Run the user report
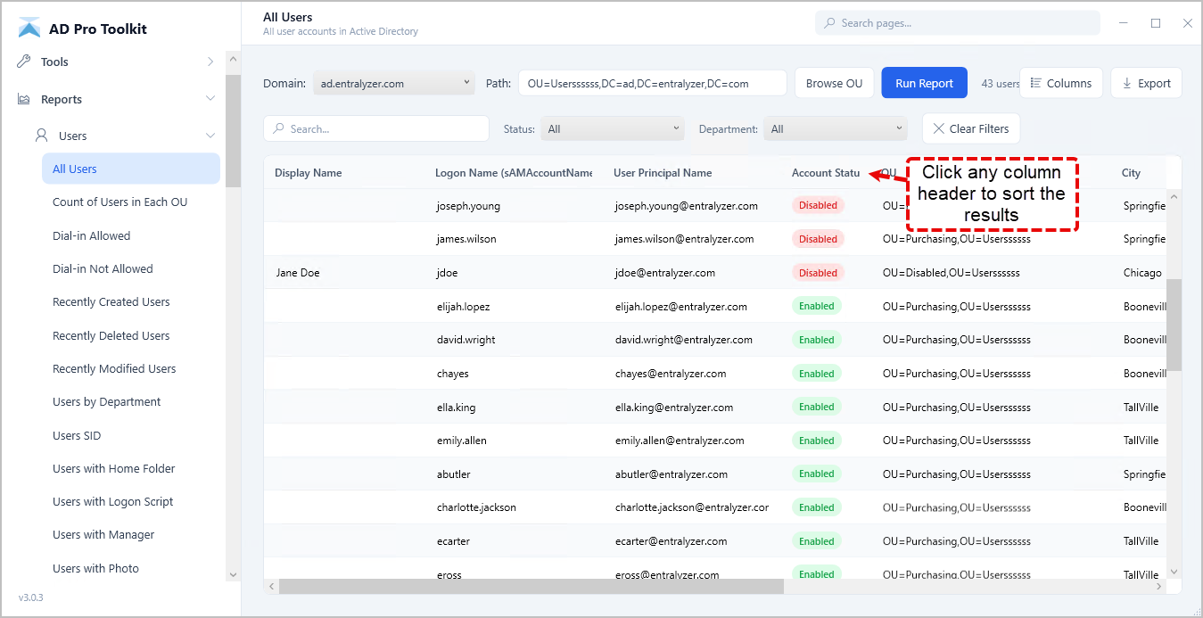The image size is (1203, 618). [924, 82]
